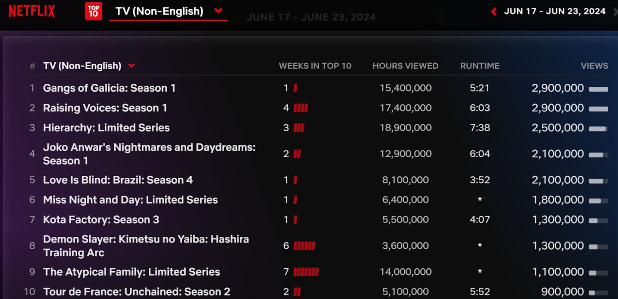Image resolution: width=618 pixels, height=299 pixels.
Task: Open Kota Factory: Season 3 entry
Action: pos(101,220)
